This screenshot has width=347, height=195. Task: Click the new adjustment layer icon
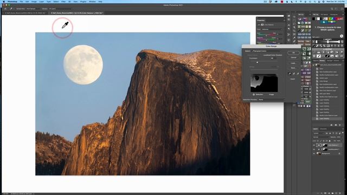329,193
